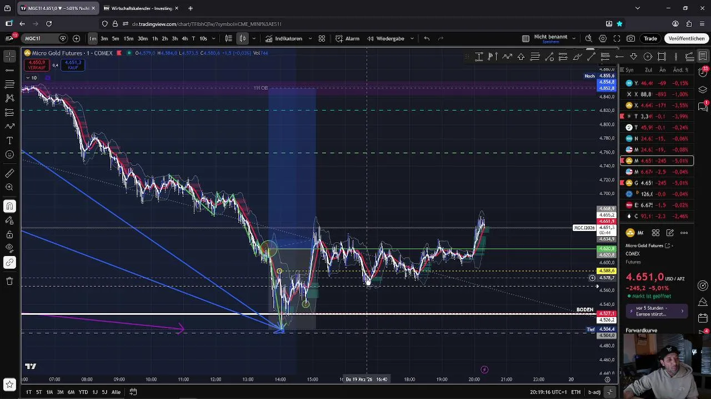Select the 1T date range
The width and height of the screenshot is (711, 399).
pos(28,392)
